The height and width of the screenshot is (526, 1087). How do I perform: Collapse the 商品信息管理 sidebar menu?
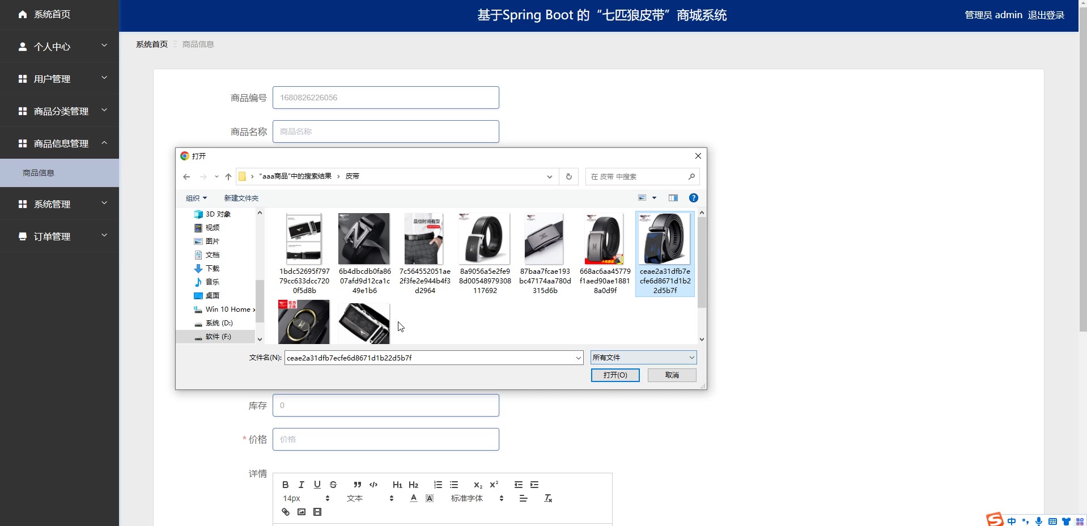pos(60,143)
